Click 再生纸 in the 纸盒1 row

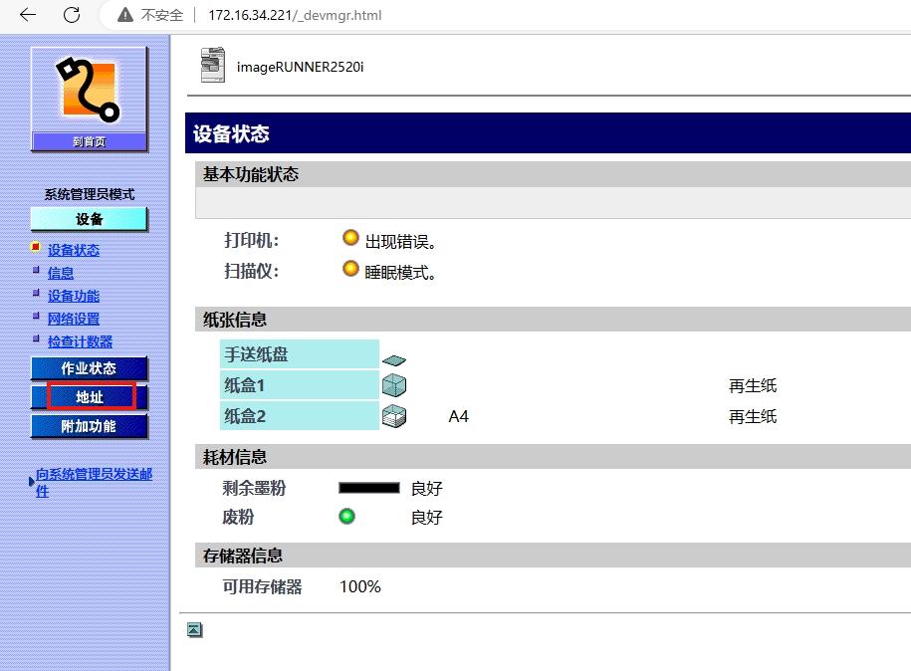[753, 385]
